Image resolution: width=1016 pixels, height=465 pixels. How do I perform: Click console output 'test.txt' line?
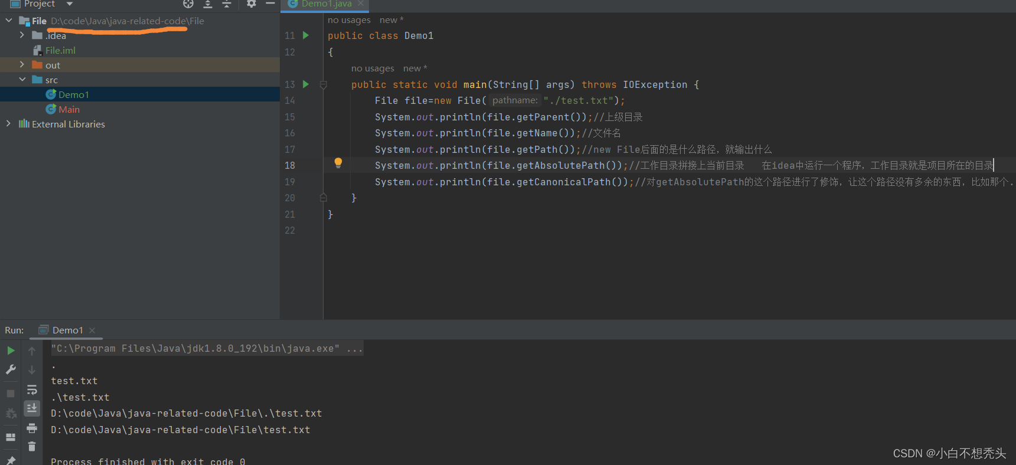[x=74, y=381]
